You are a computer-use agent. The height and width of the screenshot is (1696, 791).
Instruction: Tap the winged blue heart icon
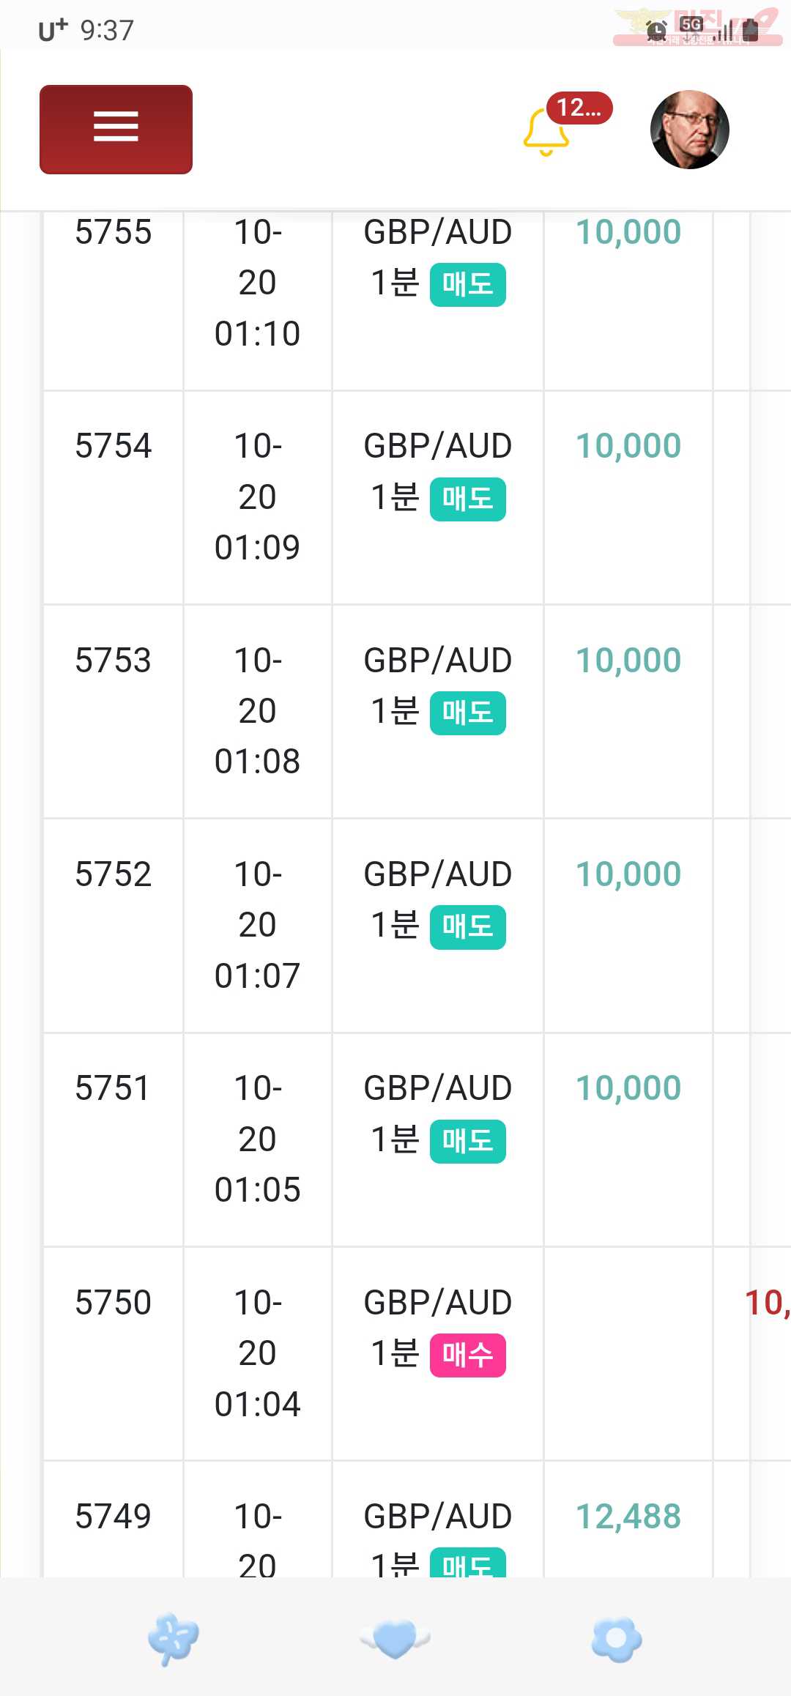pos(395,1639)
